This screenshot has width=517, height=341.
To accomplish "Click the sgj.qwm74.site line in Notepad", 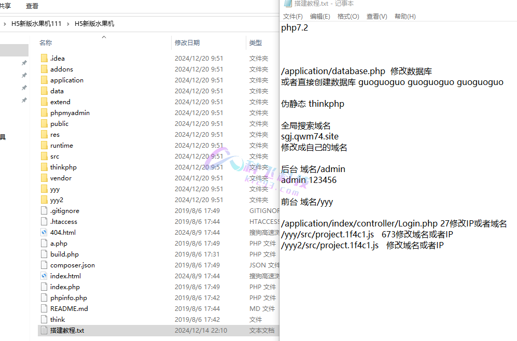I will pos(310,136).
